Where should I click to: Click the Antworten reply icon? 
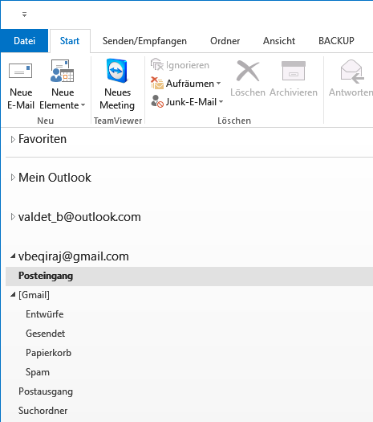click(x=352, y=72)
